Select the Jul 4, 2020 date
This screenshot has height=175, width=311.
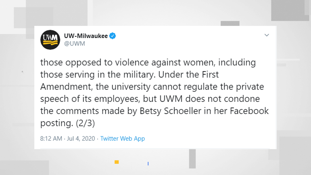coord(81,139)
